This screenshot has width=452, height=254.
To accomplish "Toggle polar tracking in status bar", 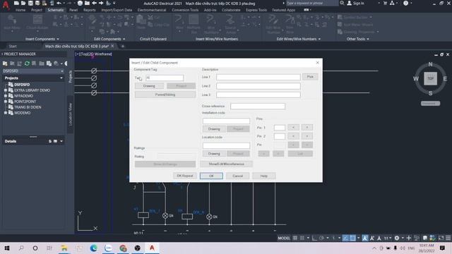I will [x=321, y=238].
